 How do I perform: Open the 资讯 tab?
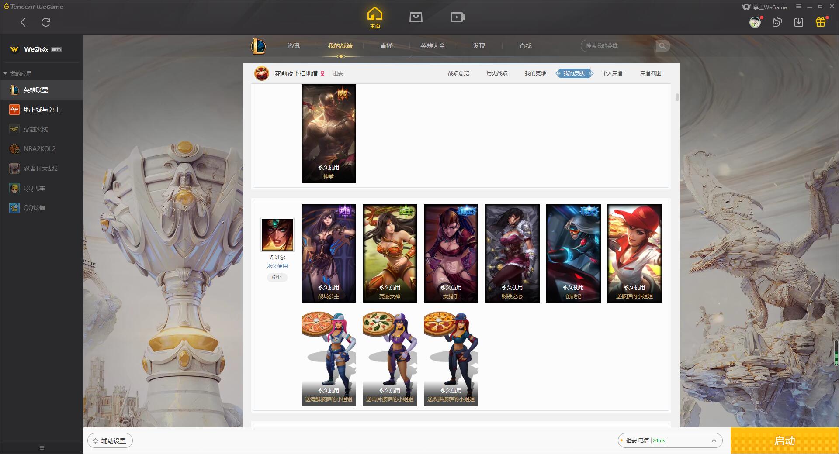[x=294, y=46]
